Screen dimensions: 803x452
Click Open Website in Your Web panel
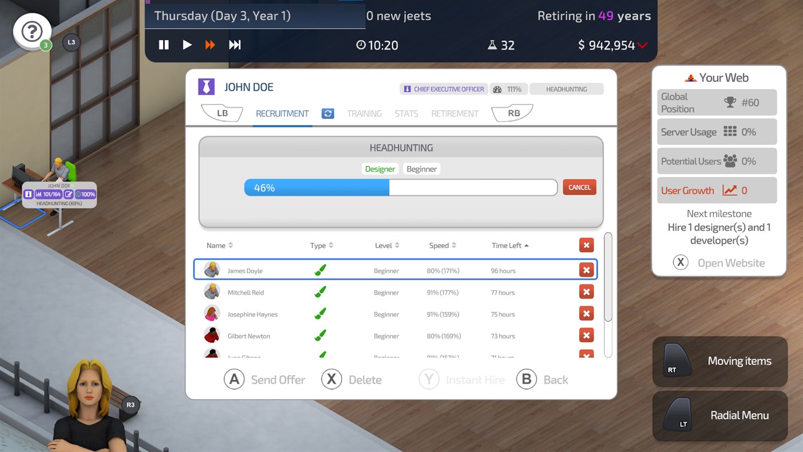pyautogui.click(x=729, y=262)
